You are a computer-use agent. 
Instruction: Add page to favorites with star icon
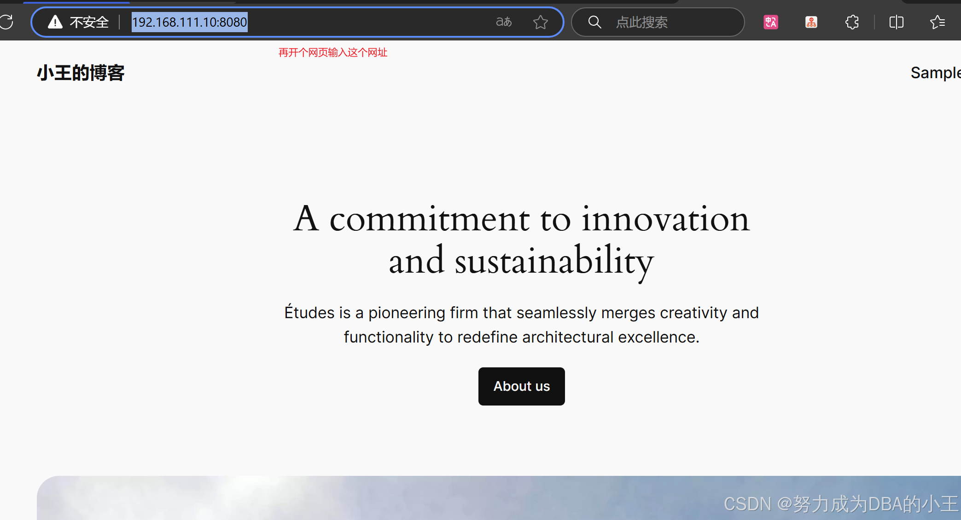pyautogui.click(x=540, y=22)
